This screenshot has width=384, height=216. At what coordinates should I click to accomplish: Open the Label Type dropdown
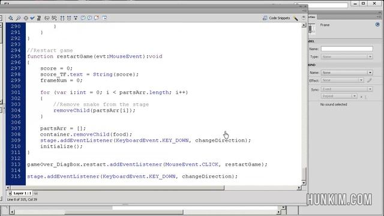point(347,56)
